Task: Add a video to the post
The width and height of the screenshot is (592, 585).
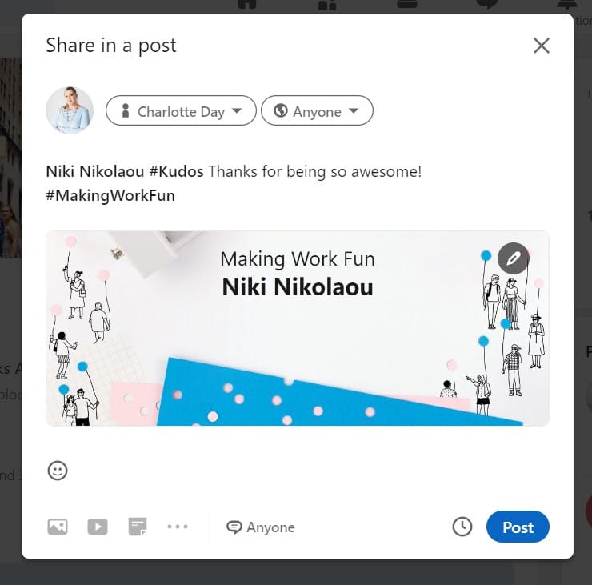Action: click(x=98, y=527)
